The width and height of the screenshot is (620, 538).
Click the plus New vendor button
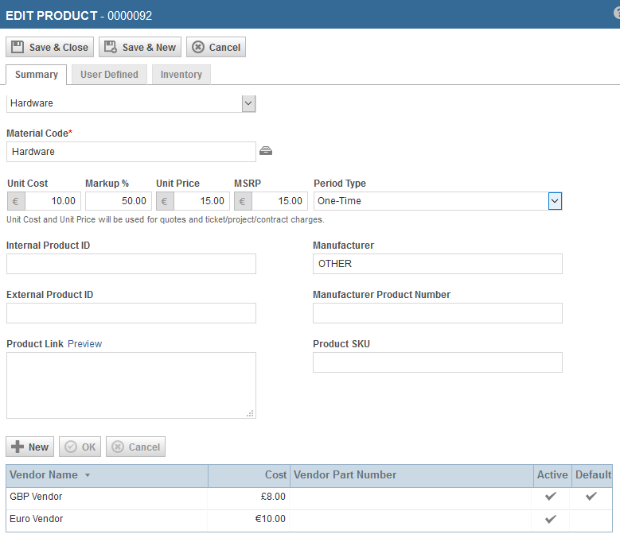[30, 447]
